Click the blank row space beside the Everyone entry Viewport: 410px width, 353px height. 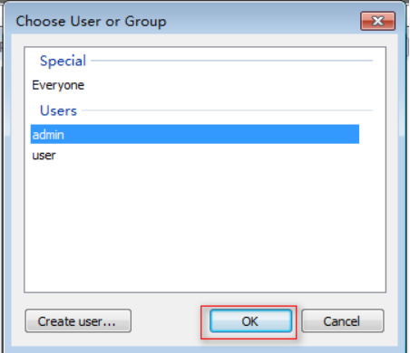(220, 85)
